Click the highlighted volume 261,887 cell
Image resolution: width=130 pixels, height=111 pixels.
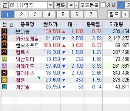pos(116,66)
